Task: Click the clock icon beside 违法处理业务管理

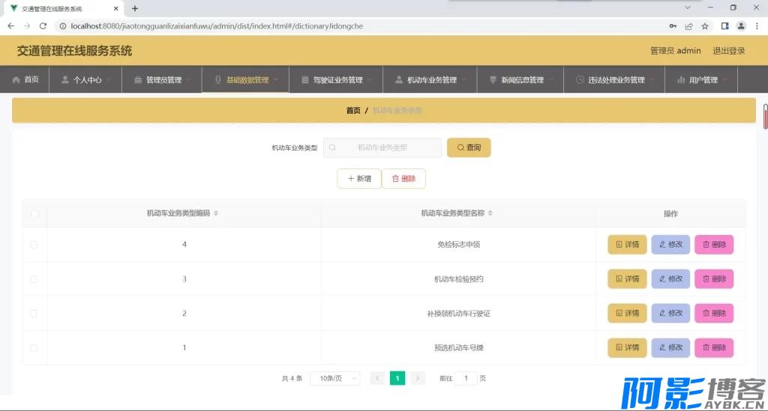Action: tap(580, 79)
